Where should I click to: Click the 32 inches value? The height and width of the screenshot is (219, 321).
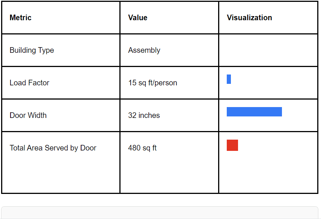(x=144, y=115)
